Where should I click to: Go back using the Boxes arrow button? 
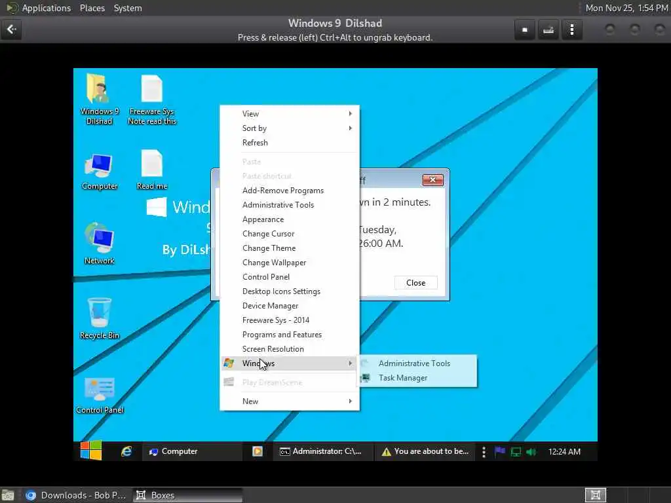pyautogui.click(x=11, y=29)
